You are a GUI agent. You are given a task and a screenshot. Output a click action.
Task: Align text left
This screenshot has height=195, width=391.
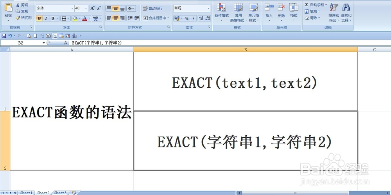point(109,18)
